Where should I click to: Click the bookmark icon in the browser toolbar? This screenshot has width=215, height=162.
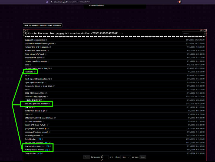pyautogui.click(x=47, y=2)
